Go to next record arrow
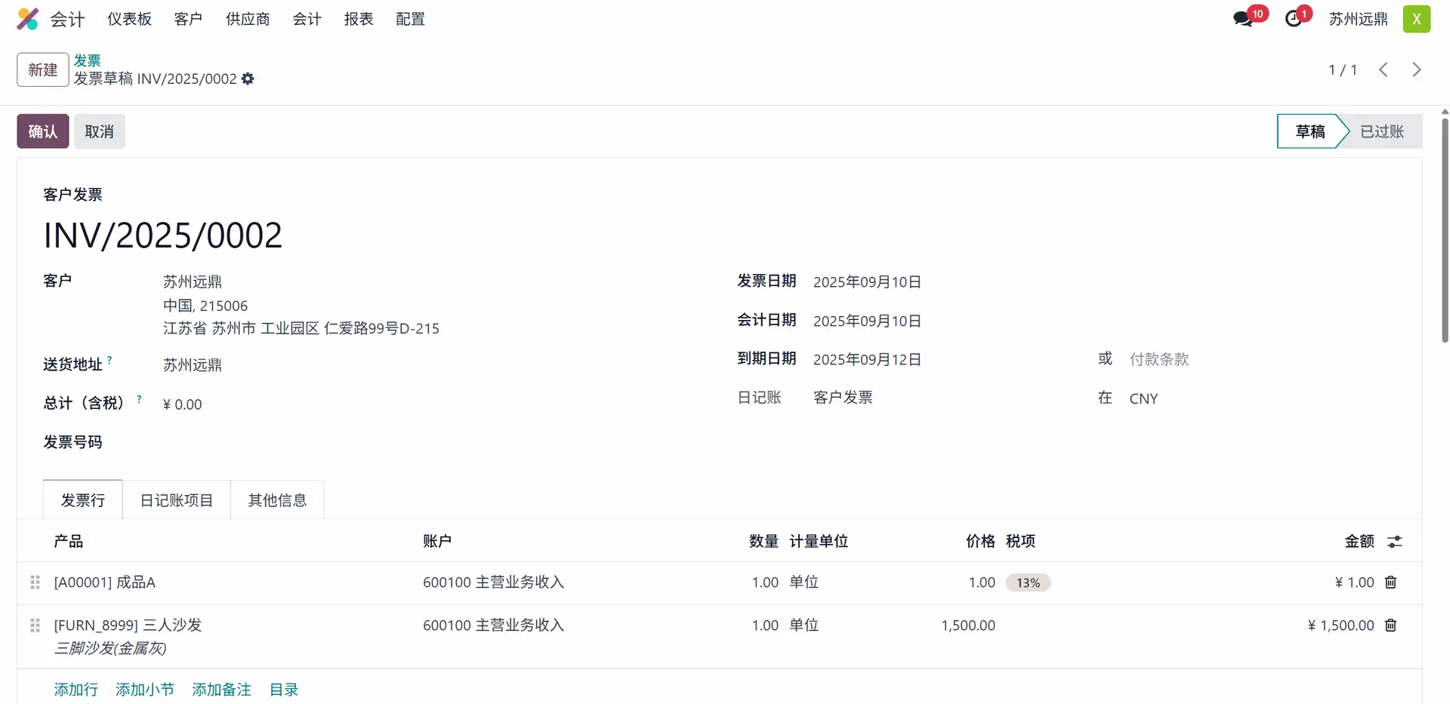Screen dimensions: 1450x704 pyautogui.click(x=1416, y=70)
